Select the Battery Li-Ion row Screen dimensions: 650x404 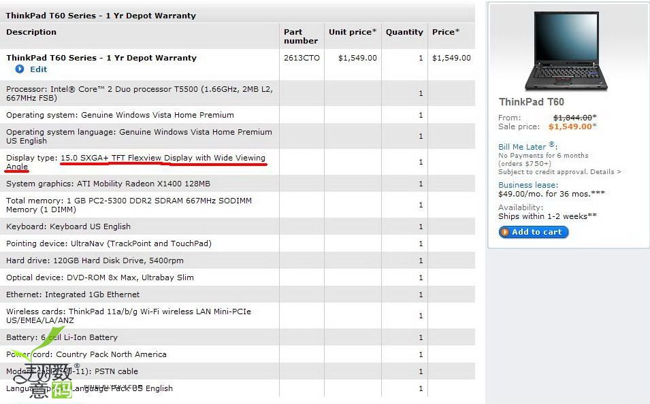(238, 337)
